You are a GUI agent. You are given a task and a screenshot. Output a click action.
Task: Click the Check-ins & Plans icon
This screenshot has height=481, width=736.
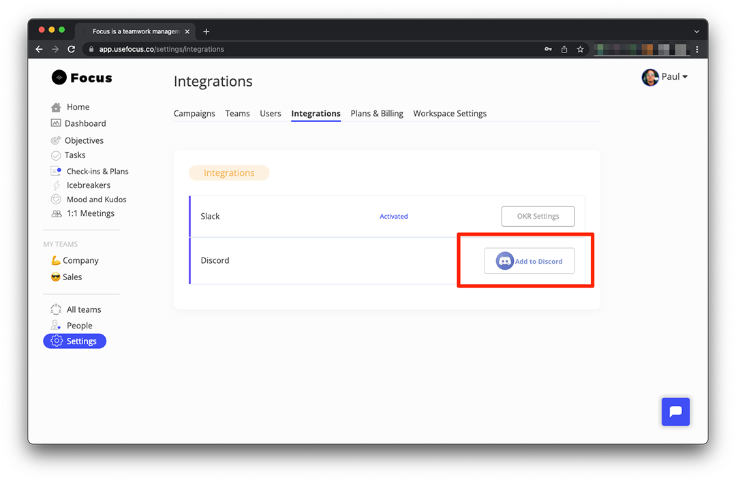tap(56, 171)
